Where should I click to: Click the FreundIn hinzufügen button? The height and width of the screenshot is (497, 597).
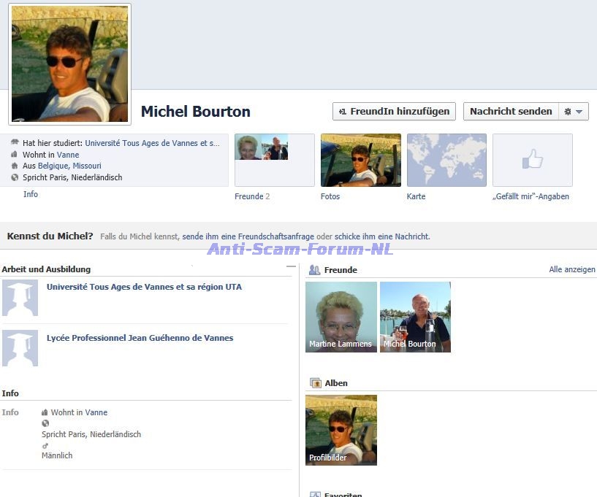click(394, 112)
